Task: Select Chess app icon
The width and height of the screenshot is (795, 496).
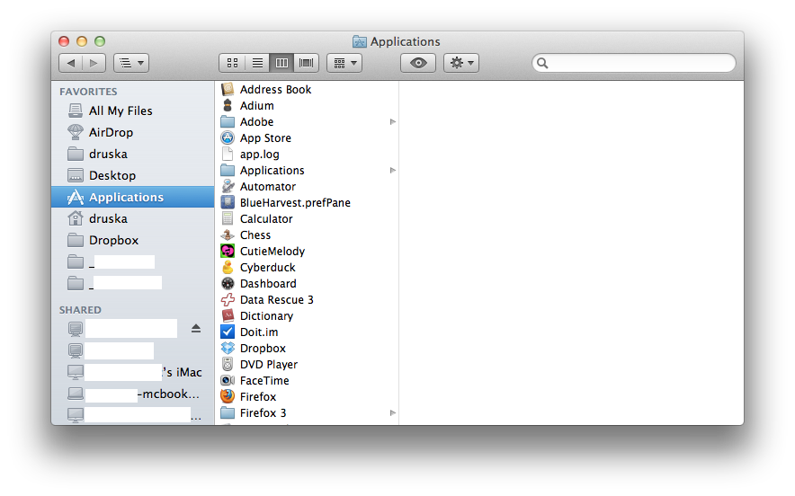Action: [228, 235]
